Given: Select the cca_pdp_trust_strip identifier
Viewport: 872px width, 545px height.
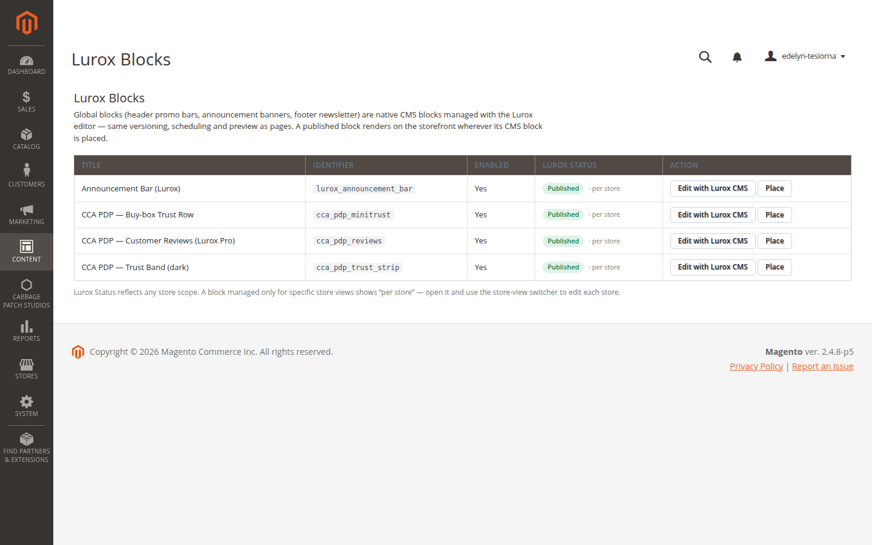Looking at the screenshot, I should [x=358, y=268].
